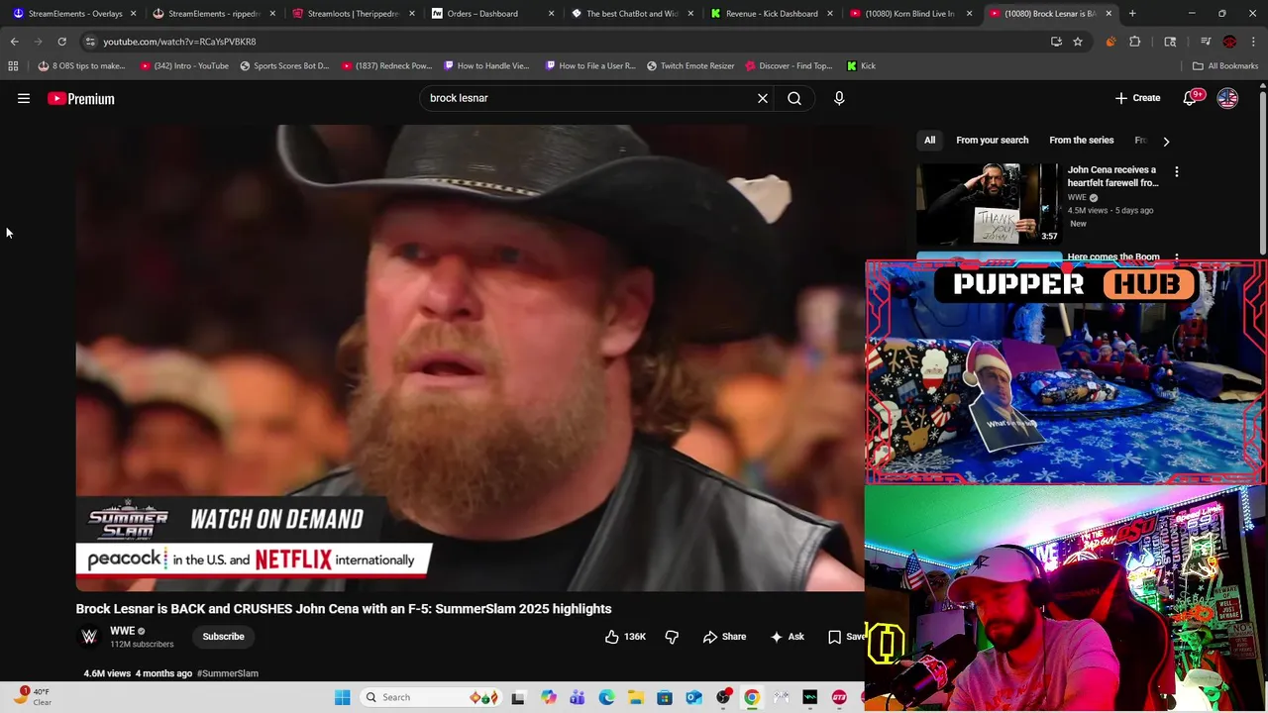Open the Ask AI button
The image size is (1268, 713).
(788, 637)
